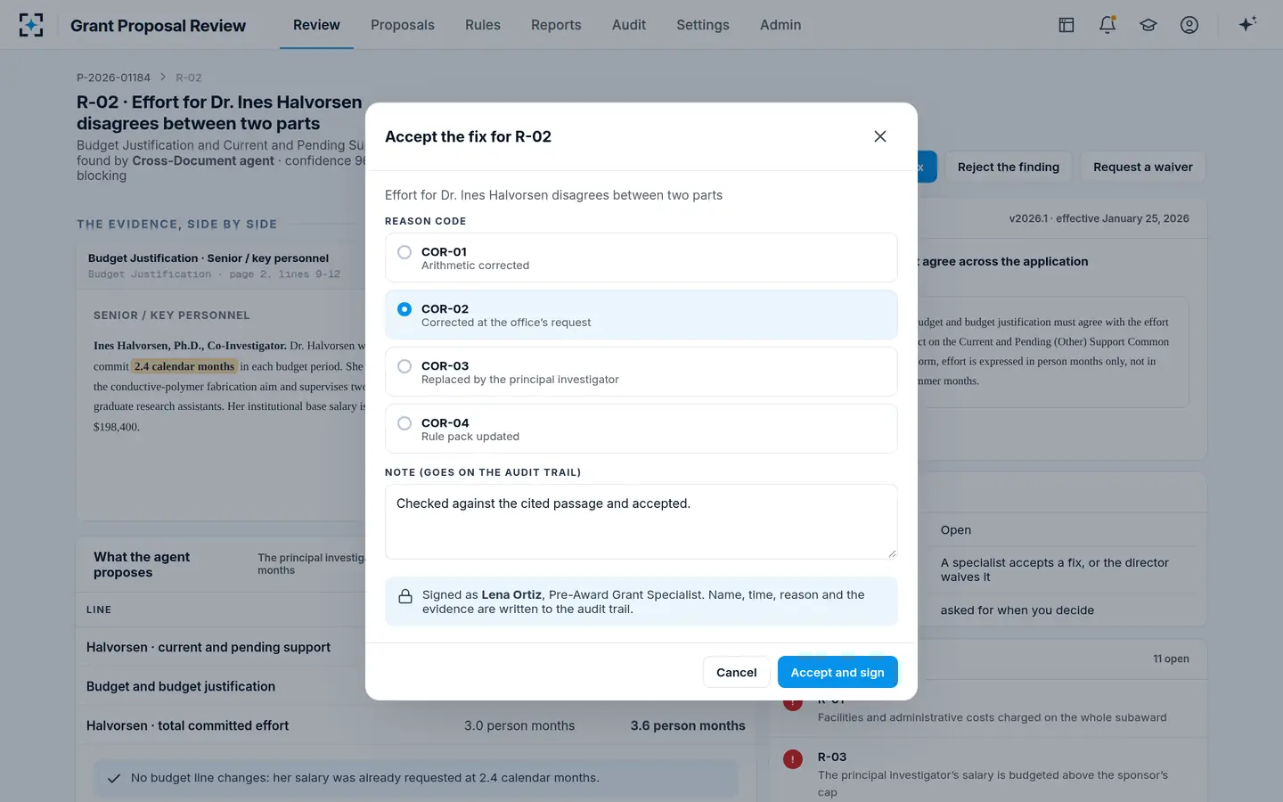
Task: Click 'Halvorsen · total committed effort' row
Action: click(x=417, y=725)
